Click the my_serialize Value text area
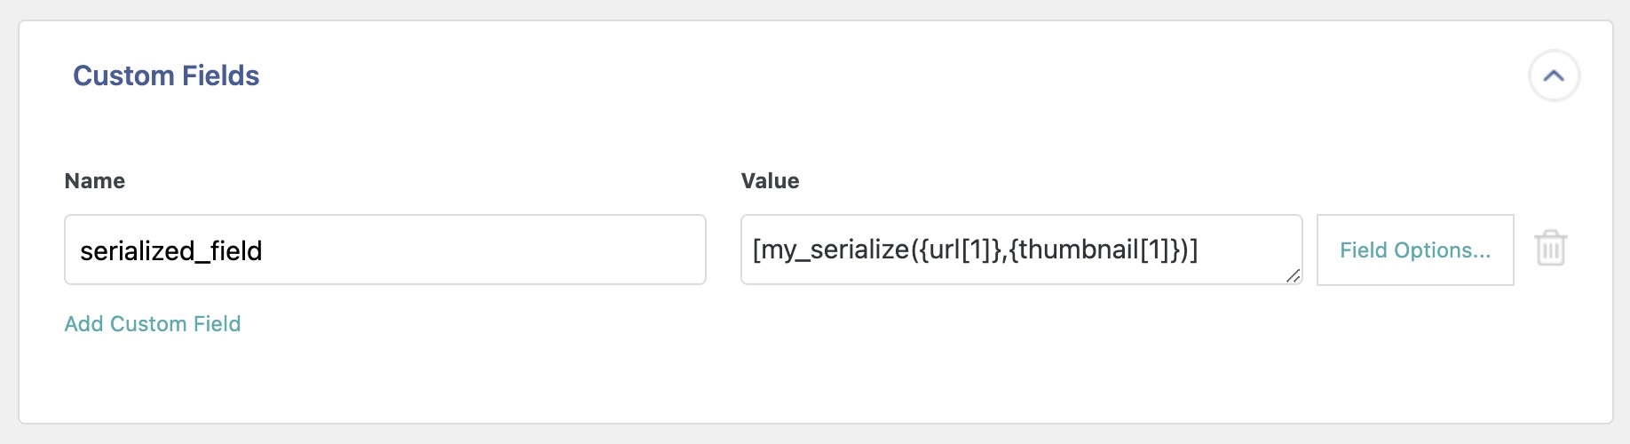 1012,250
